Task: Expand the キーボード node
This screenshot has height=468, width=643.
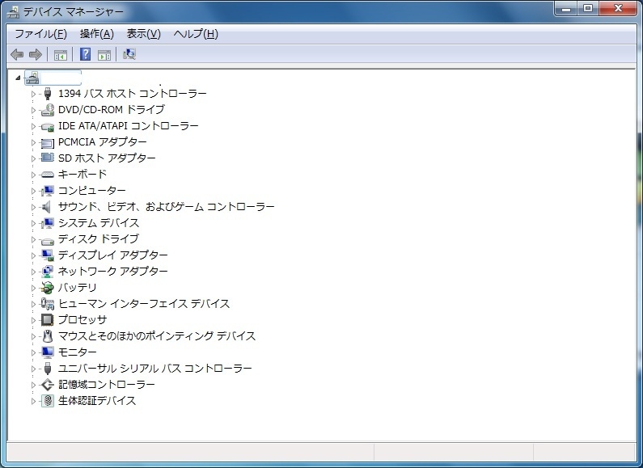Action: [x=34, y=175]
